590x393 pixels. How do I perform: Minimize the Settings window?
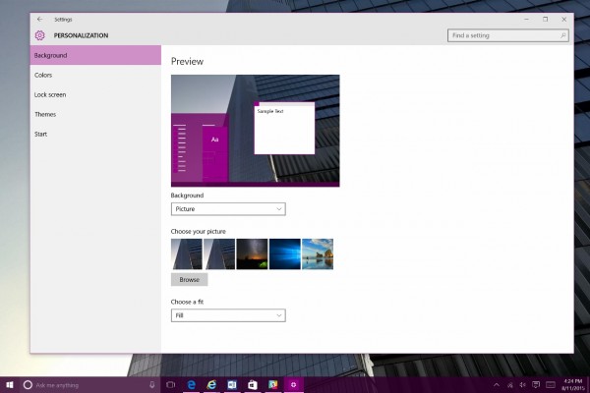click(x=526, y=20)
